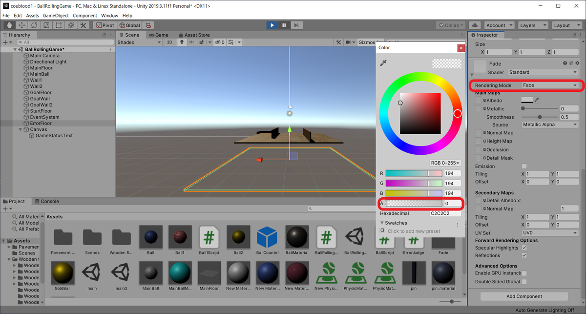586x314 pixels.
Task: Switch to the Console tab
Action: coord(47,201)
